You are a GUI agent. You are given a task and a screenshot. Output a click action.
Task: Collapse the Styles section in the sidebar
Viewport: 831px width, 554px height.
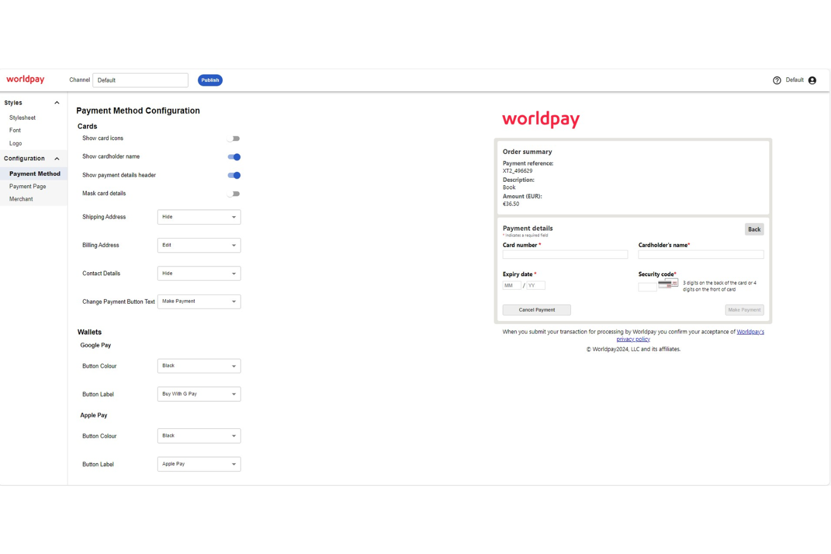click(x=56, y=103)
